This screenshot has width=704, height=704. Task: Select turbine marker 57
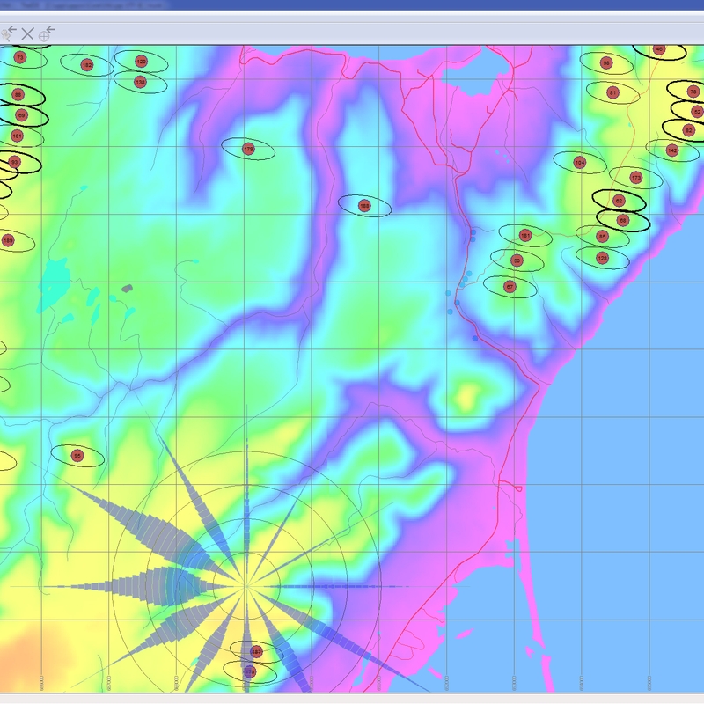point(510,286)
